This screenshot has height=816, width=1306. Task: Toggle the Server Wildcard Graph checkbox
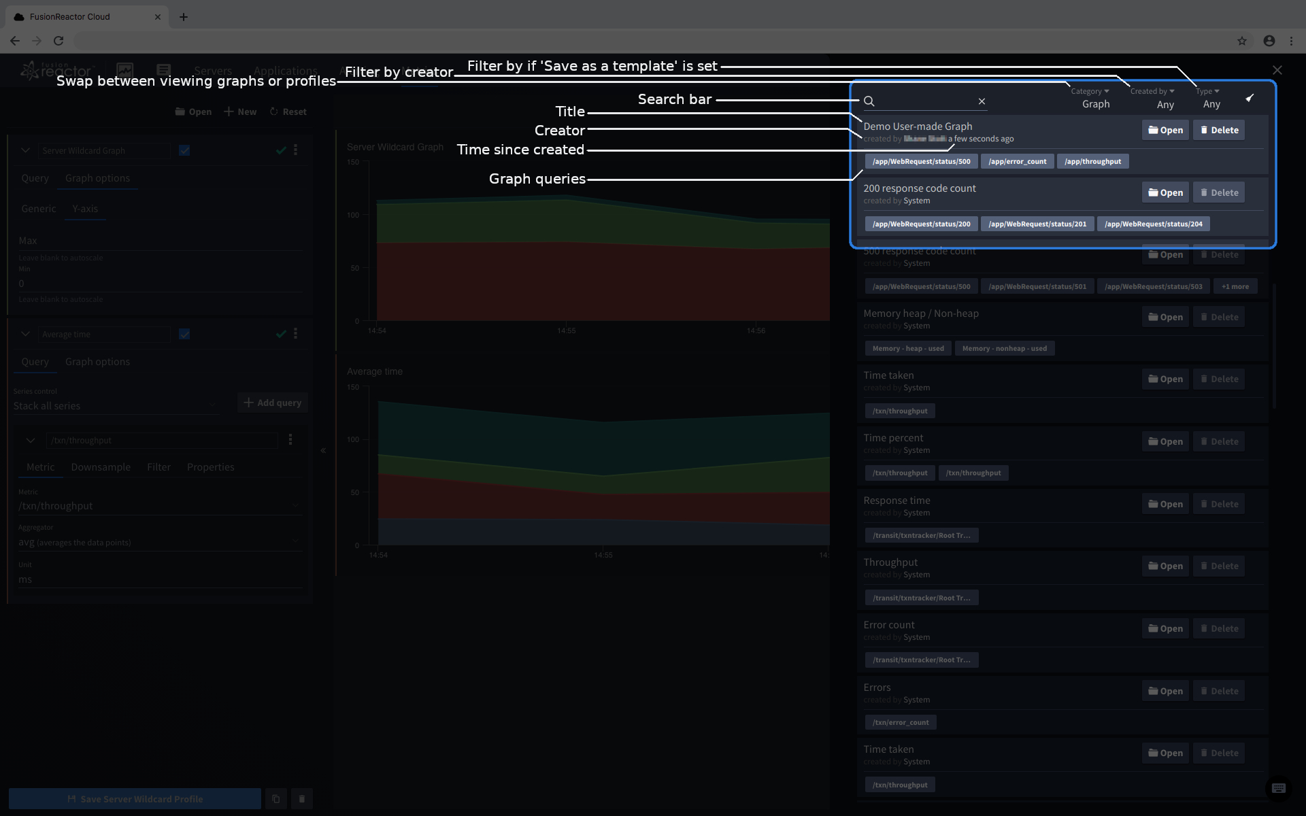[x=184, y=150]
